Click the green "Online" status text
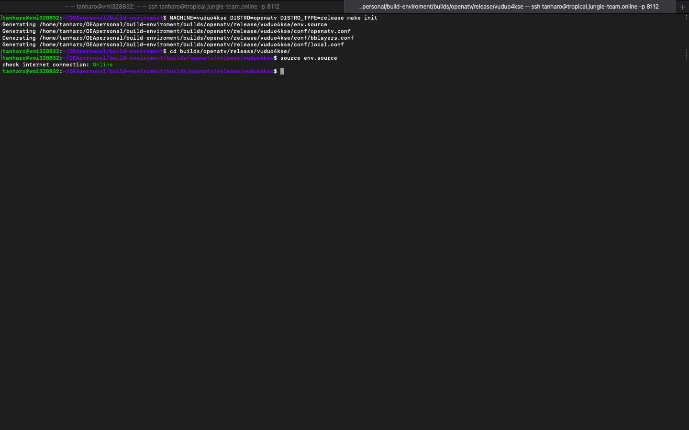This screenshot has width=689, height=430. tap(102, 64)
